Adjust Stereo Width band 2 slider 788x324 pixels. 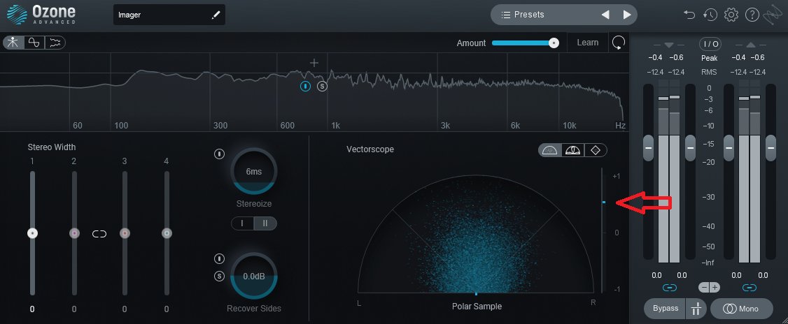[74, 233]
